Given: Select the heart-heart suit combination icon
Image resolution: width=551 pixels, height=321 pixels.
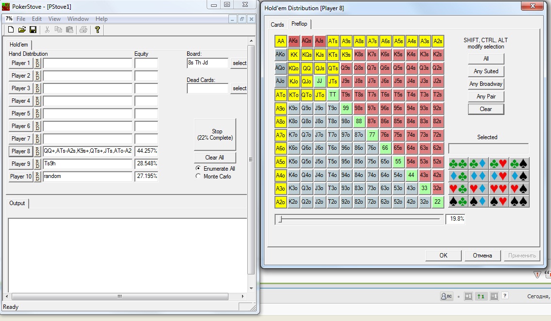Looking at the screenshot, I should [499, 189].
